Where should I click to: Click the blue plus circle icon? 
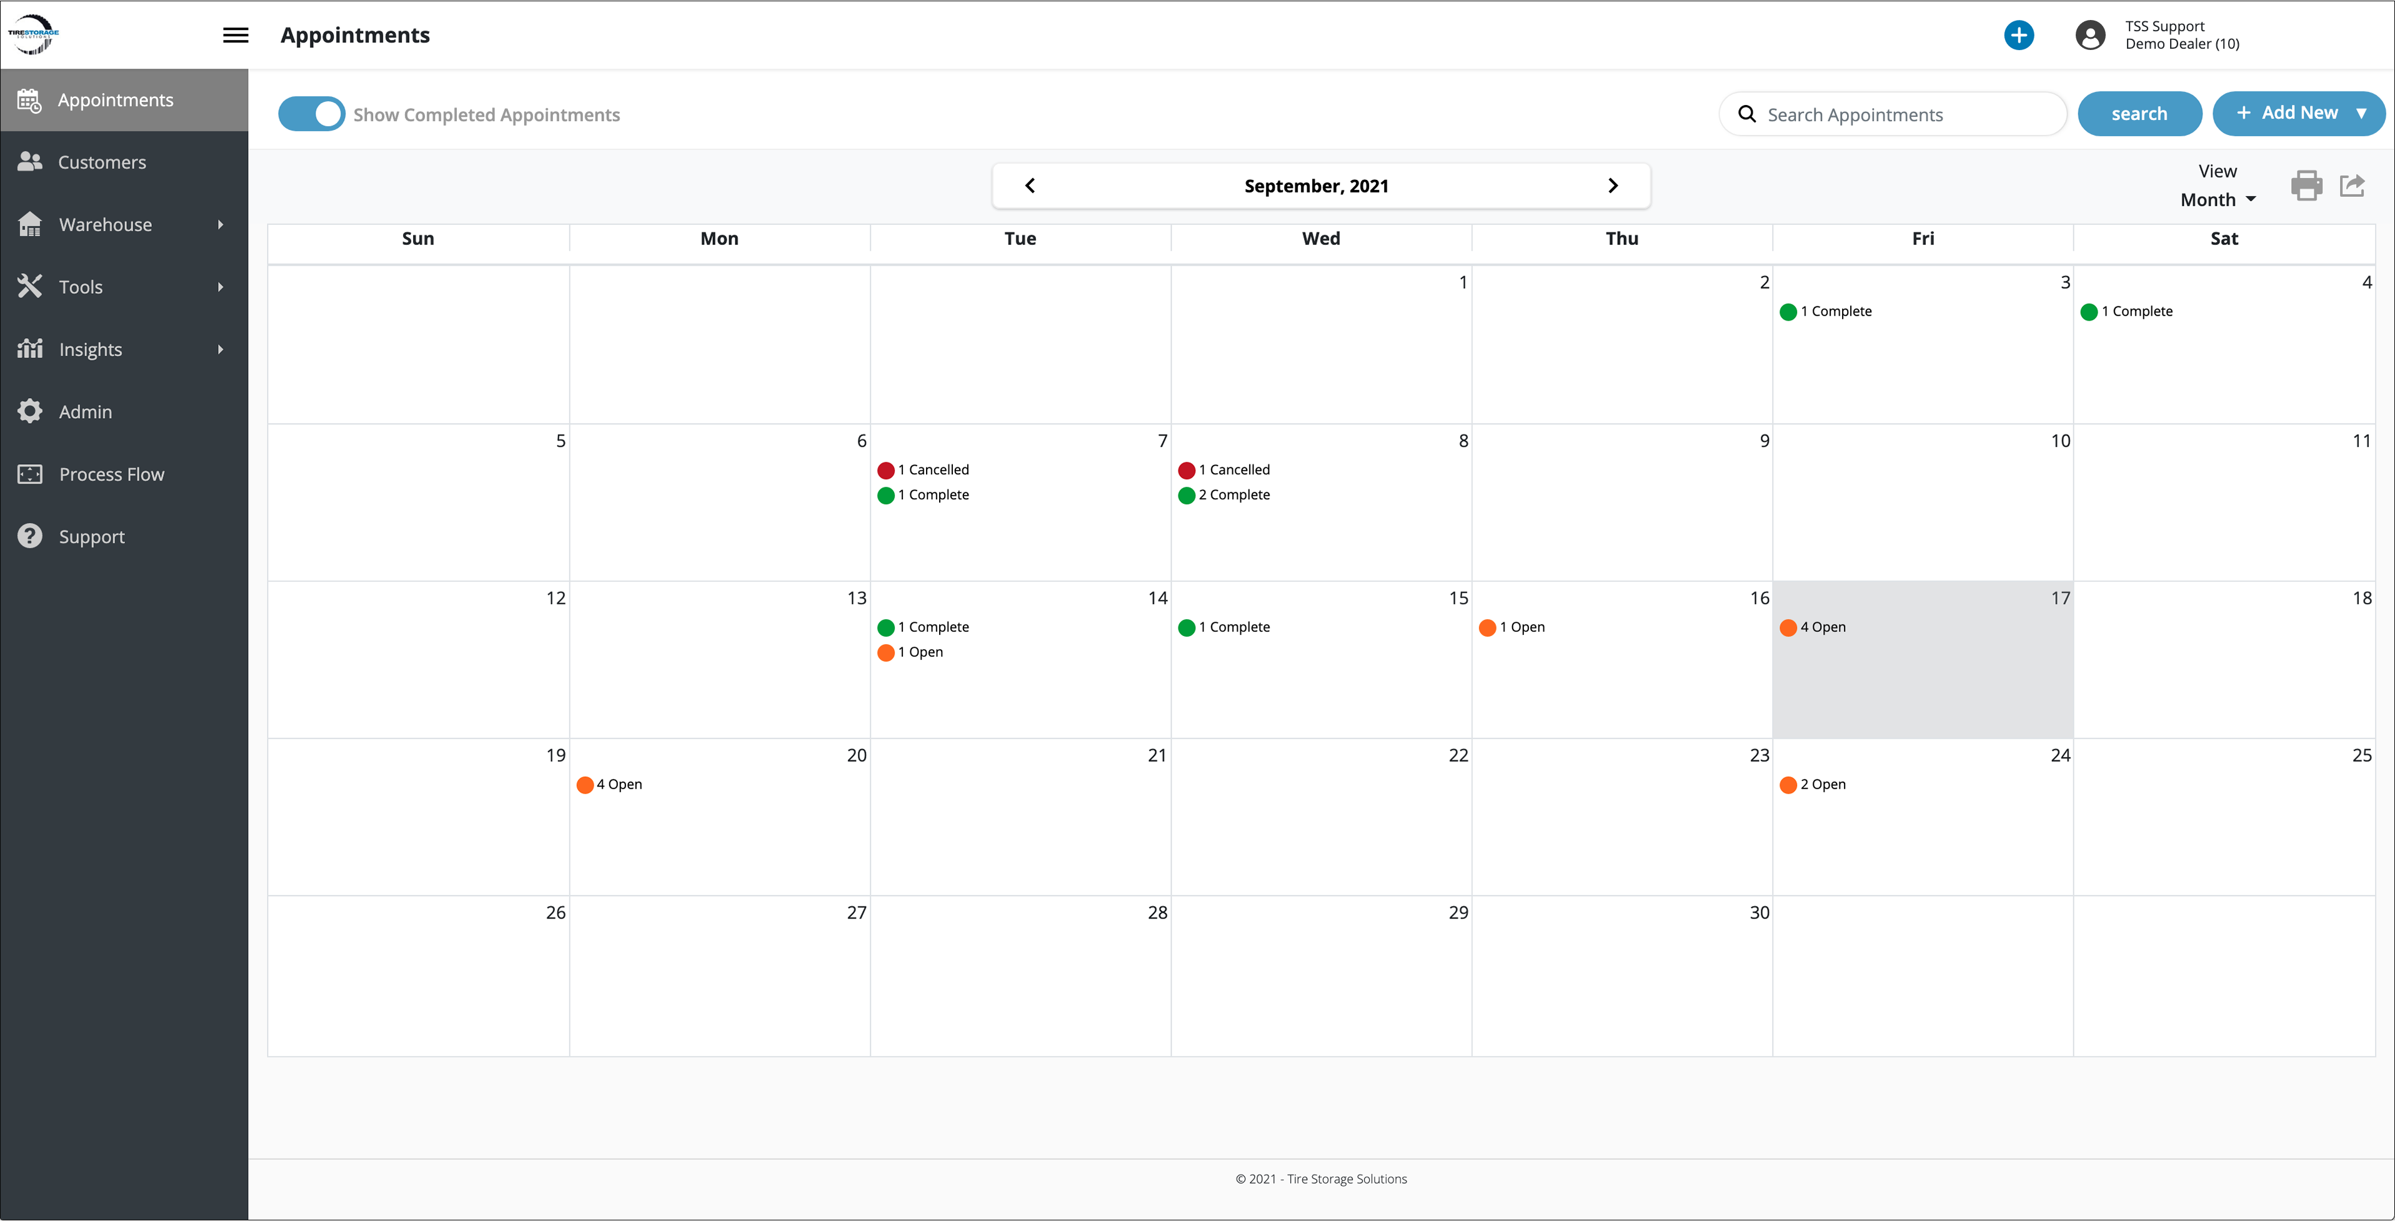(2018, 36)
